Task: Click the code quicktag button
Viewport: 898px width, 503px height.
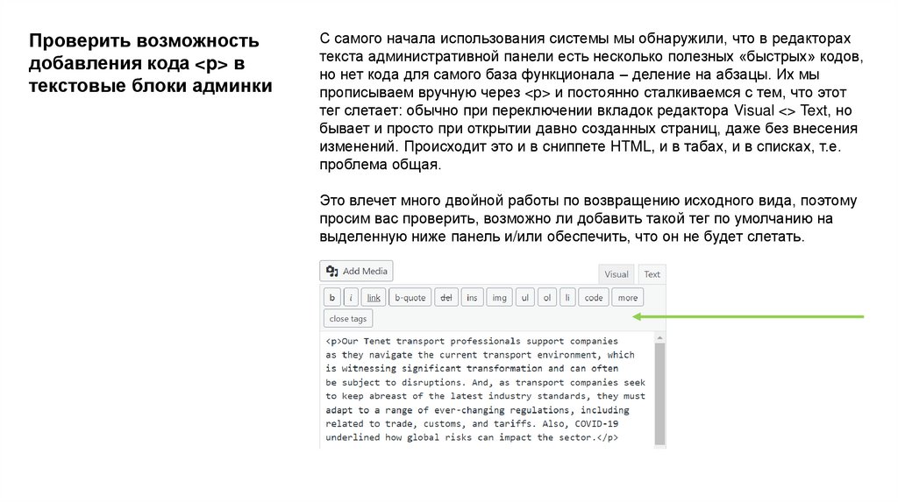Action: click(594, 298)
